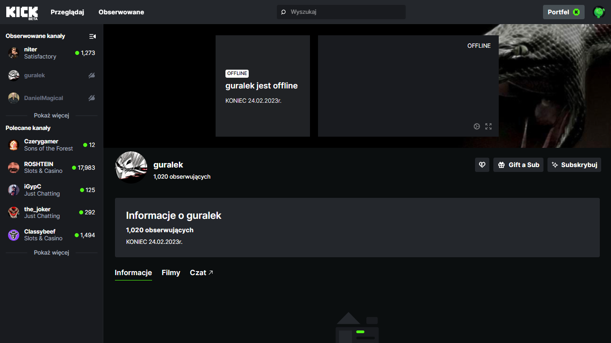This screenshot has width=611, height=343.
Task: Click the Subskrybuj button
Action: click(x=574, y=165)
